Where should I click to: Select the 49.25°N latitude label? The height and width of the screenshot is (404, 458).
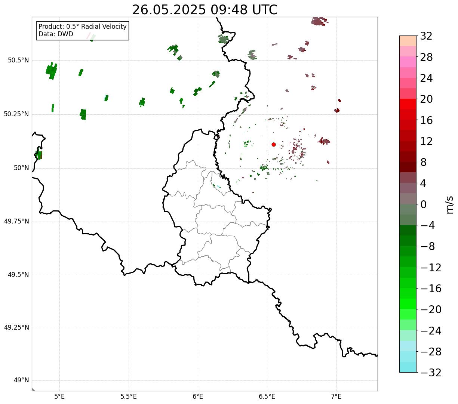click(x=16, y=328)
